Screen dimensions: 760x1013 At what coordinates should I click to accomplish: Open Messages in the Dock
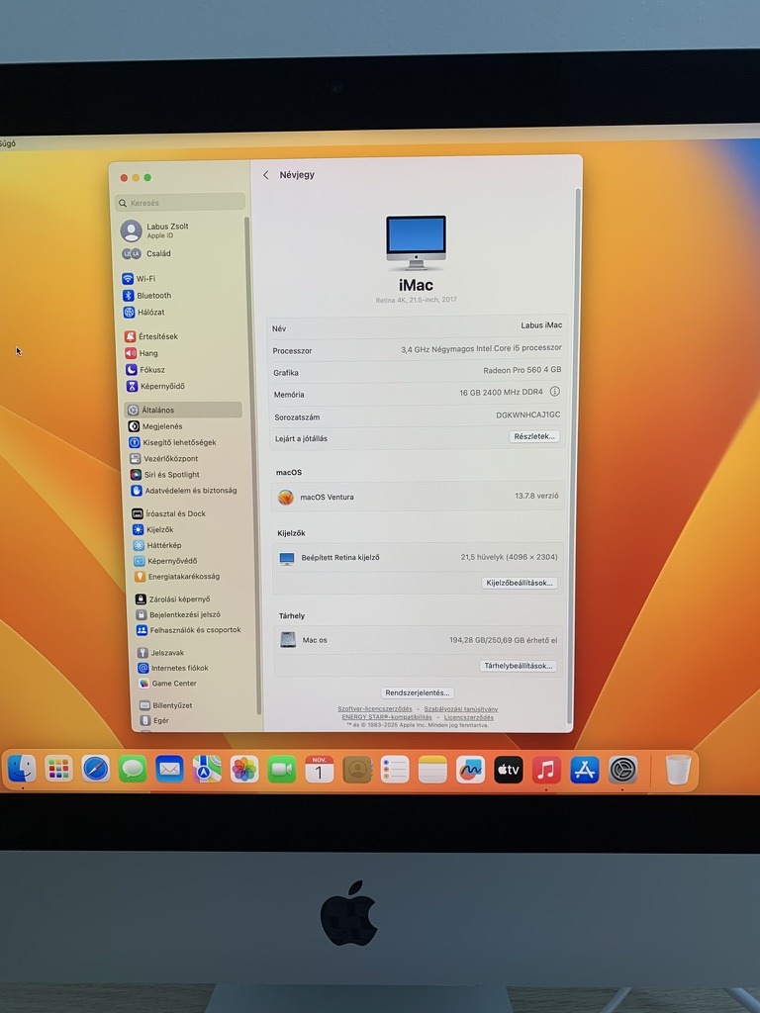click(x=133, y=769)
